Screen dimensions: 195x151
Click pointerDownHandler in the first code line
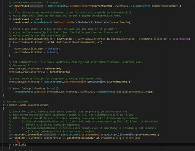(x=165, y=6)
